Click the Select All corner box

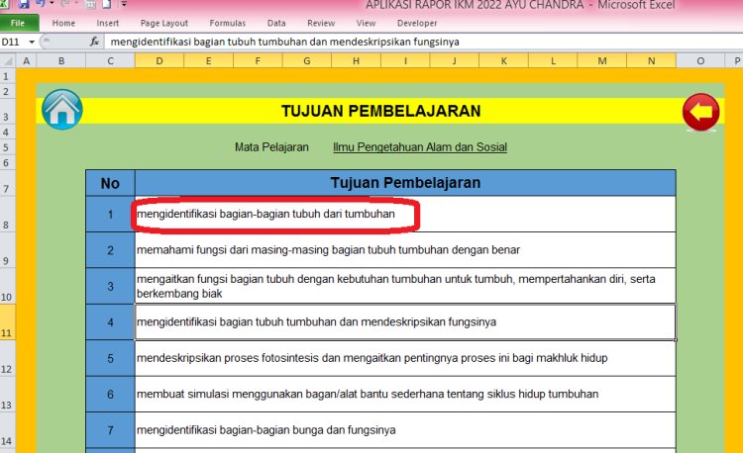pyautogui.click(x=8, y=61)
